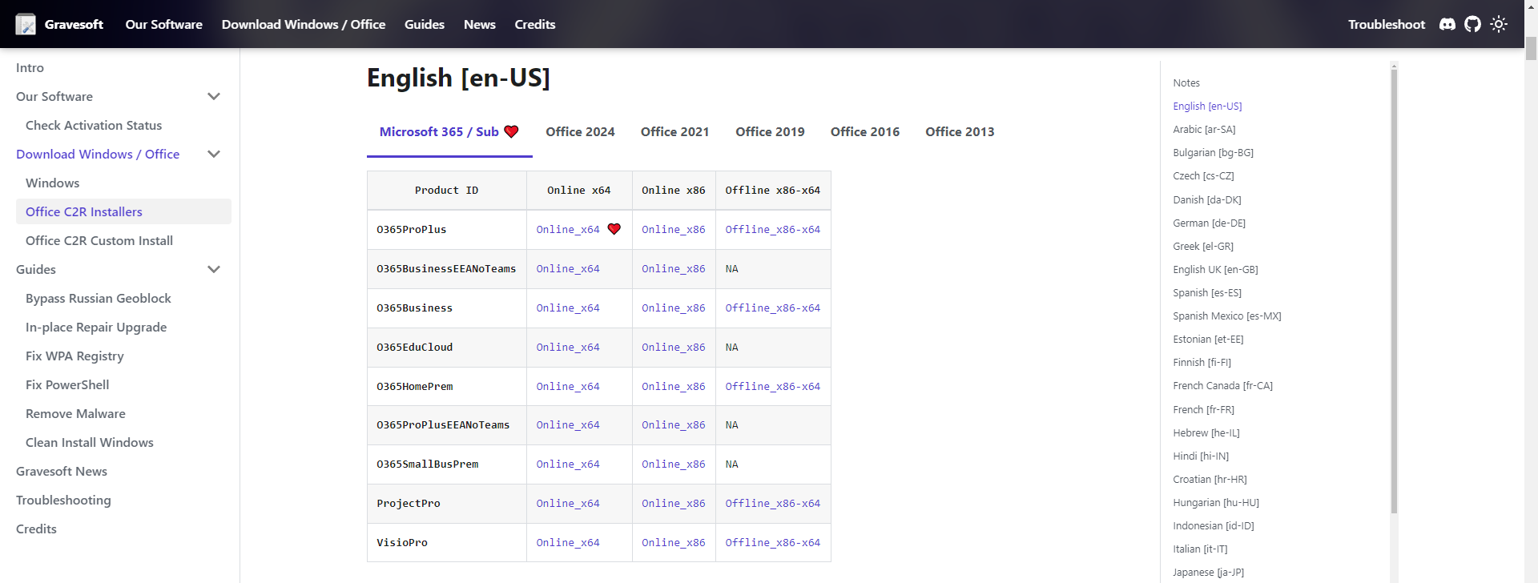Viewport: 1538px width, 583px height.
Task: Open News in top navbar
Action: pos(480,24)
